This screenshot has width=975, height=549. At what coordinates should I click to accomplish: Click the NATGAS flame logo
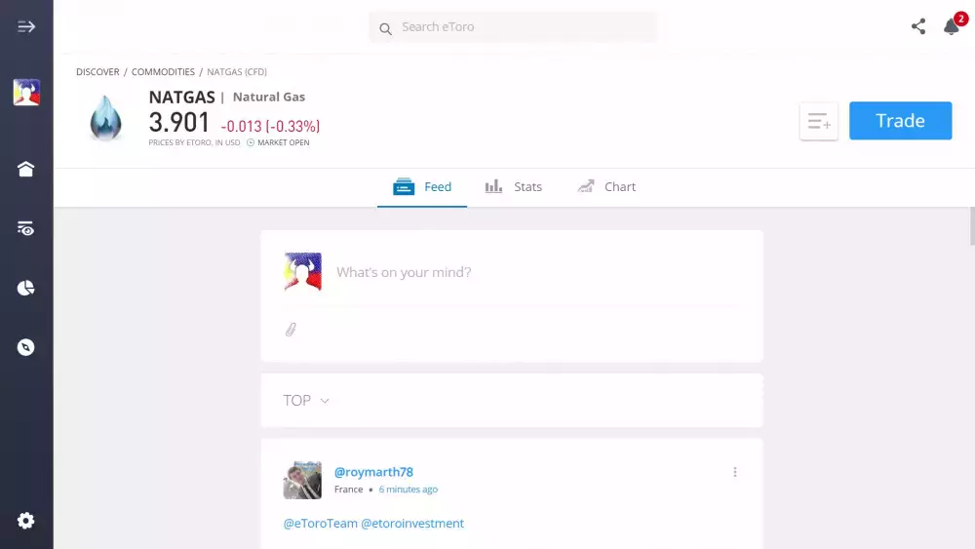pyautogui.click(x=105, y=118)
